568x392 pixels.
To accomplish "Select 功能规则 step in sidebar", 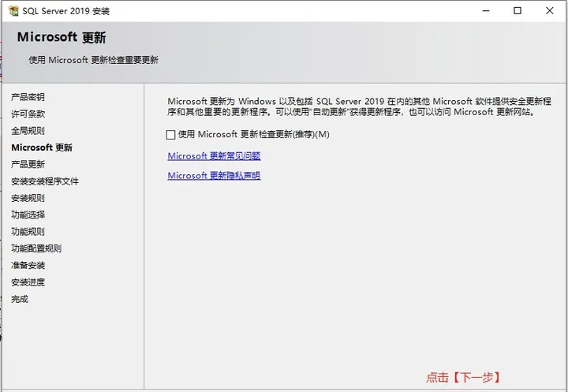I will (x=28, y=232).
